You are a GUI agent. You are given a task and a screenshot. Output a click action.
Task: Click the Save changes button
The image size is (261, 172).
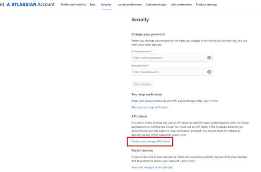click(x=143, y=84)
